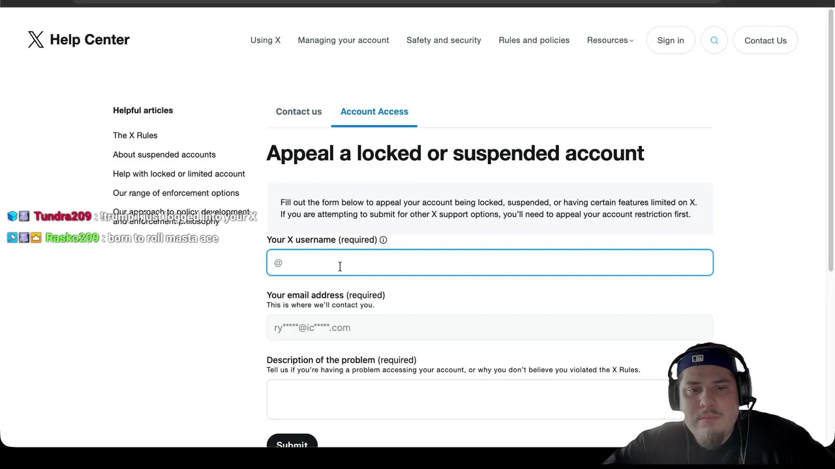Switch to the Contact us tab

pos(299,111)
